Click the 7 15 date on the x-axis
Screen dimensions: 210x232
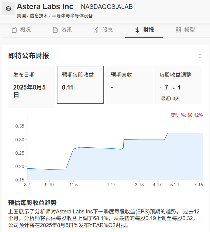[199, 185]
